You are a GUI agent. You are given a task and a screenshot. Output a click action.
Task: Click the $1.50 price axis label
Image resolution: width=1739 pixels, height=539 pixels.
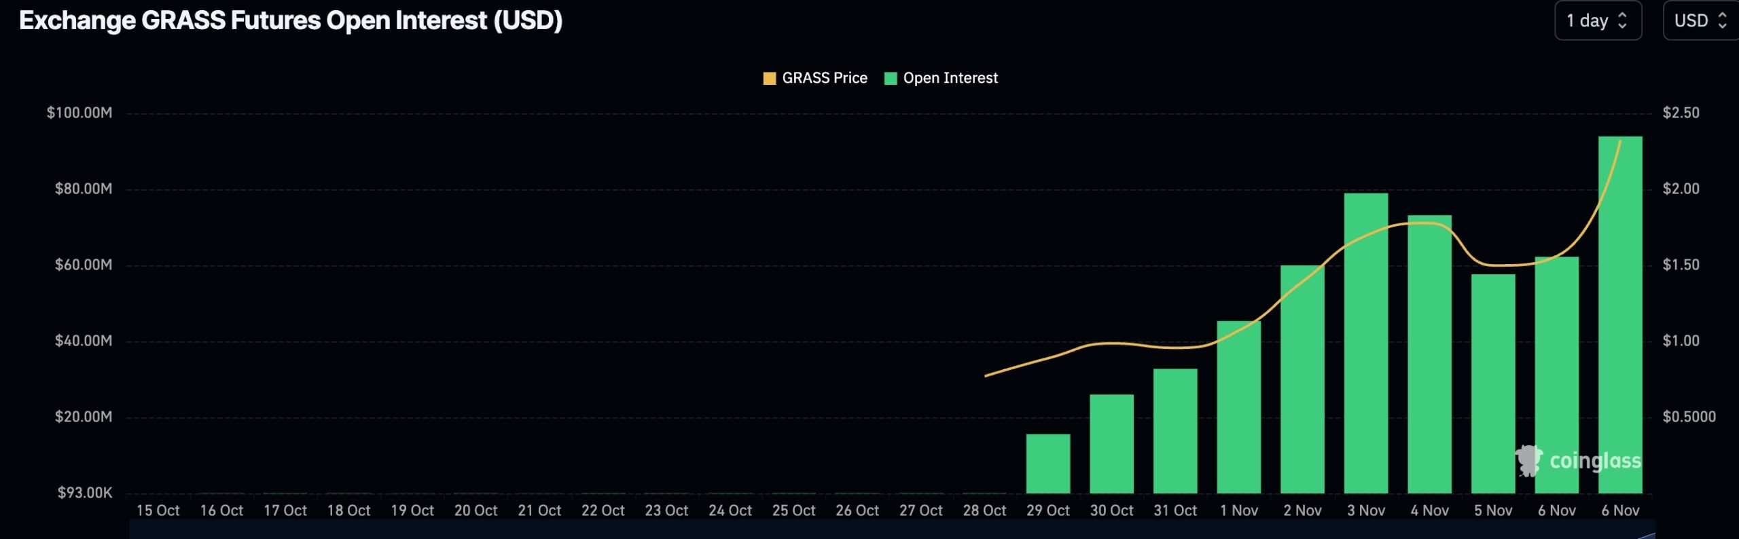pos(1681,265)
